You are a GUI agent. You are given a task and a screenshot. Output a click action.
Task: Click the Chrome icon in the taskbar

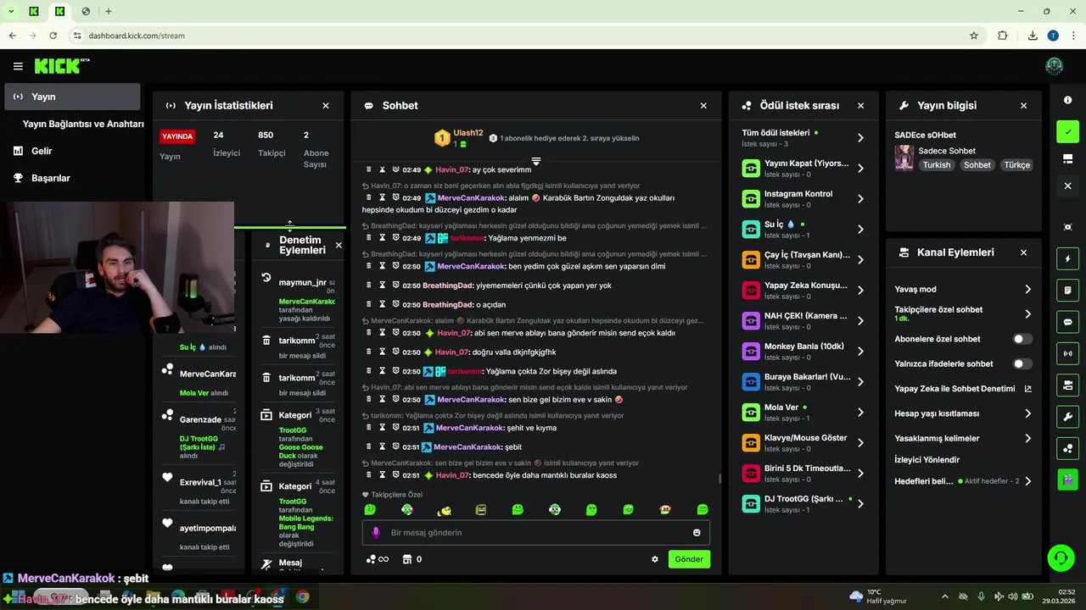click(x=303, y=596)
